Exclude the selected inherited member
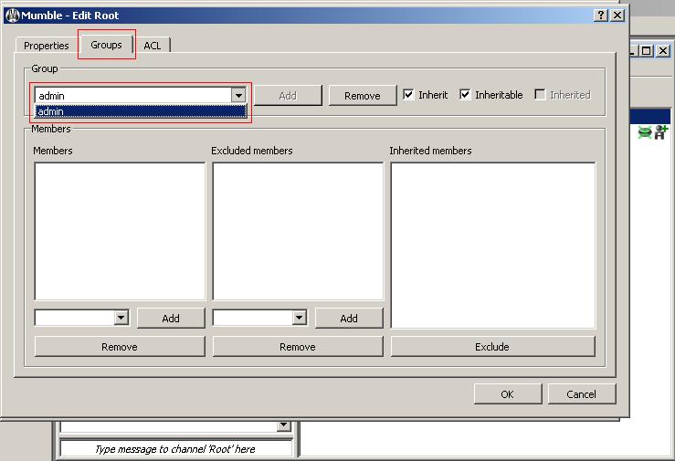This screenshot has width=675, height=461. [x=493, y=347]
